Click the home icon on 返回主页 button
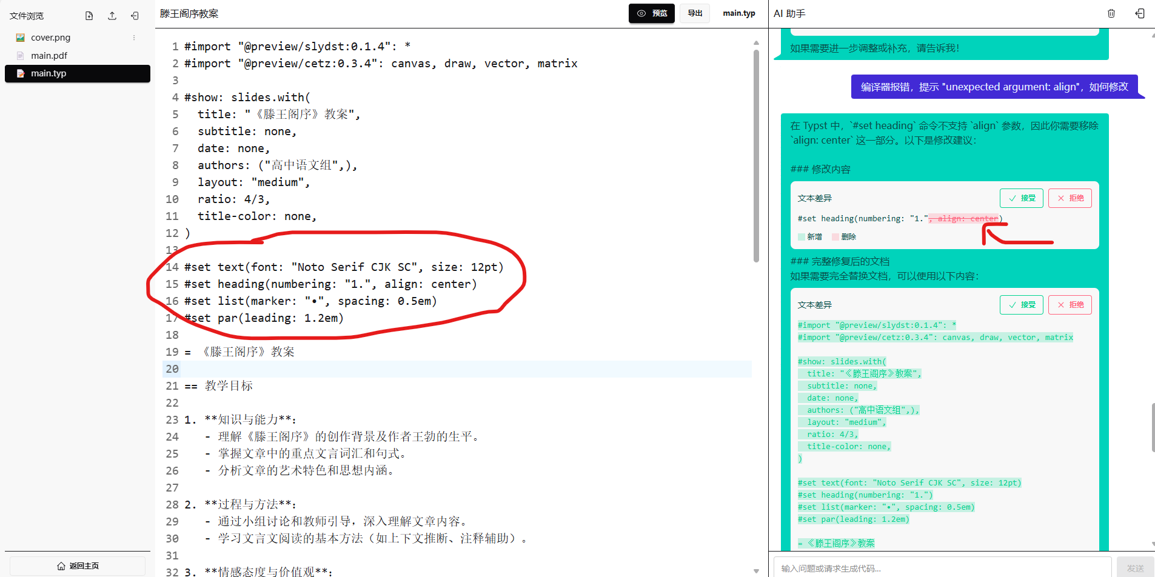This screenshot has height=577, width=1155. click(x=61, y=565)
